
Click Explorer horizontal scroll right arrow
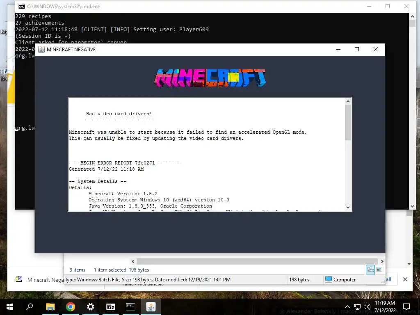[x=382, y=261]
